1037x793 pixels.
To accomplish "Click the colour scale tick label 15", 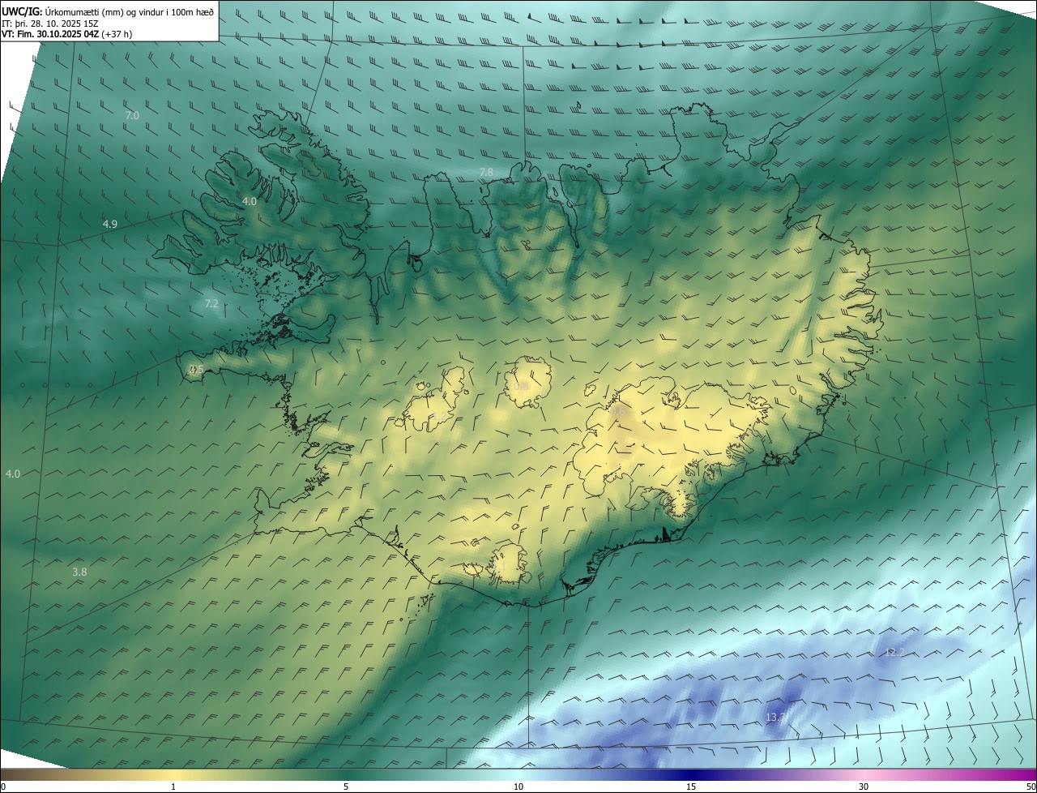I will pos(691,787).
